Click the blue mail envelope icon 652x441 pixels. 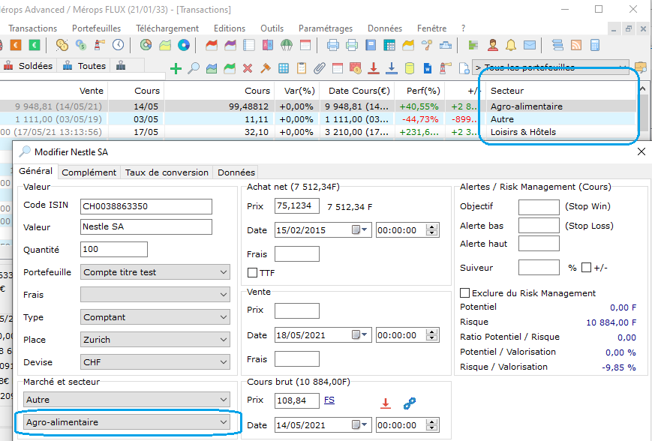pyautogui.click(x=530, y=45)
